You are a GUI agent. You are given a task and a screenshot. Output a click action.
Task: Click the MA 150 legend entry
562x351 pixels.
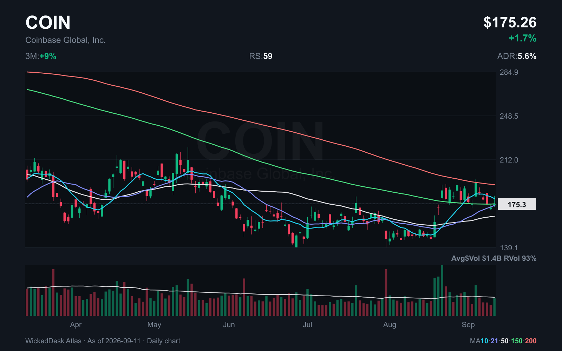point(517,341)
